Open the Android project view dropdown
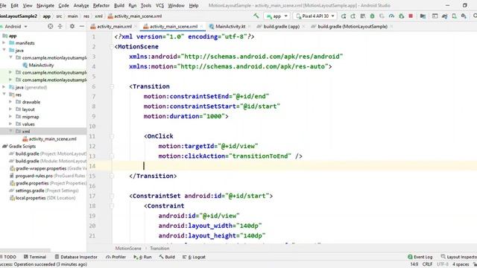This screenshot has height=268, width=477. (x=15, y=27)
